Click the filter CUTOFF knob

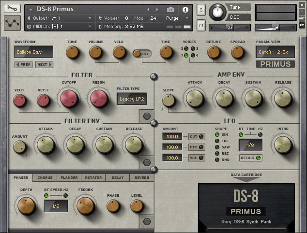coord(69,98)
